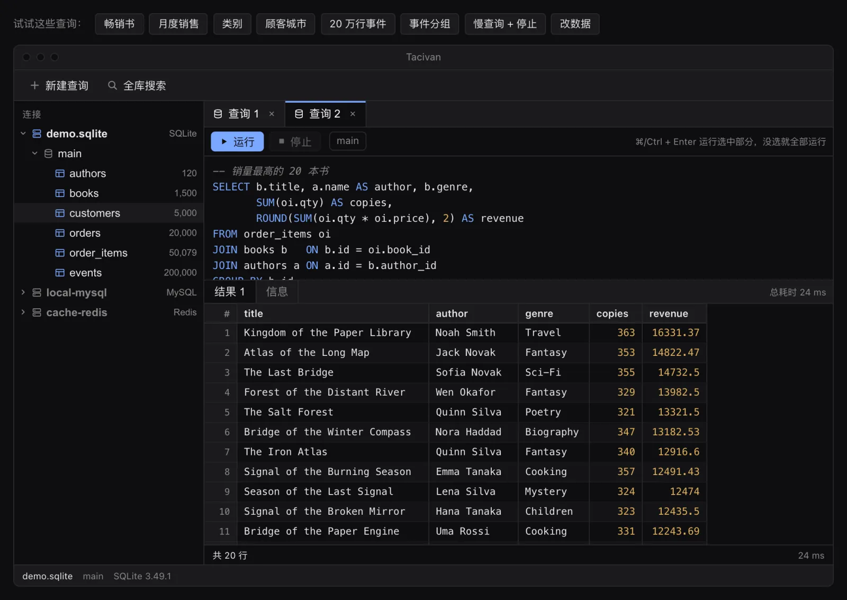
Task: Click the revenue column header
Action: 674,314
